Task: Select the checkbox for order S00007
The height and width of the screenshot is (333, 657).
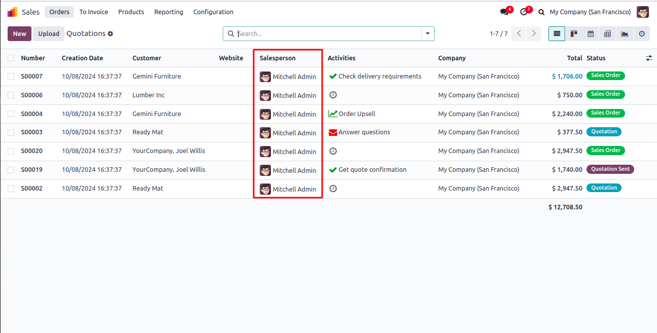Action: pyautogui.click(x=11, y=77)
